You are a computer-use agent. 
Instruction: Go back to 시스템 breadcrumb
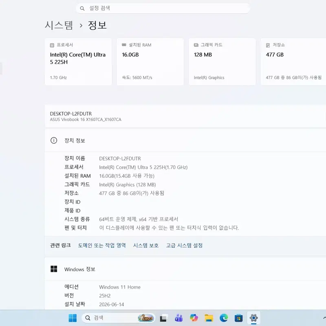[x=59, y=25]
